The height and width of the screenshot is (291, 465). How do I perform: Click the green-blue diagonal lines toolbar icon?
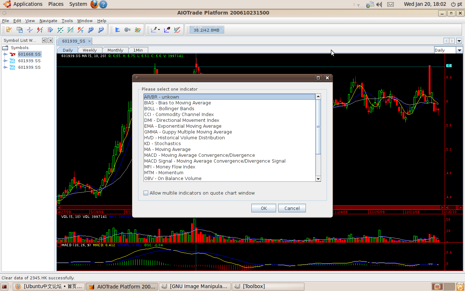tap(70, 30)
